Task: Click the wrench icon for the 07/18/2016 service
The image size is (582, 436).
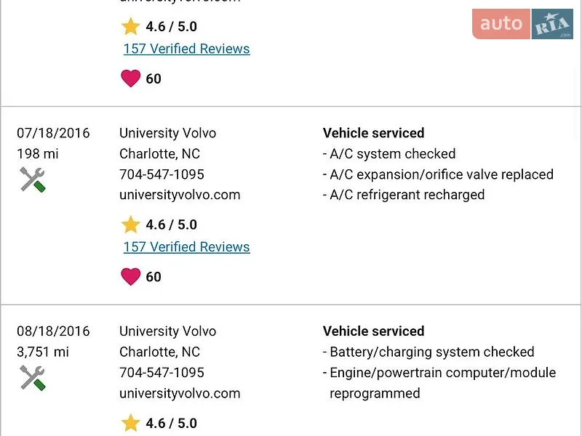Action: pyautogui.click(x=33, y=179)
